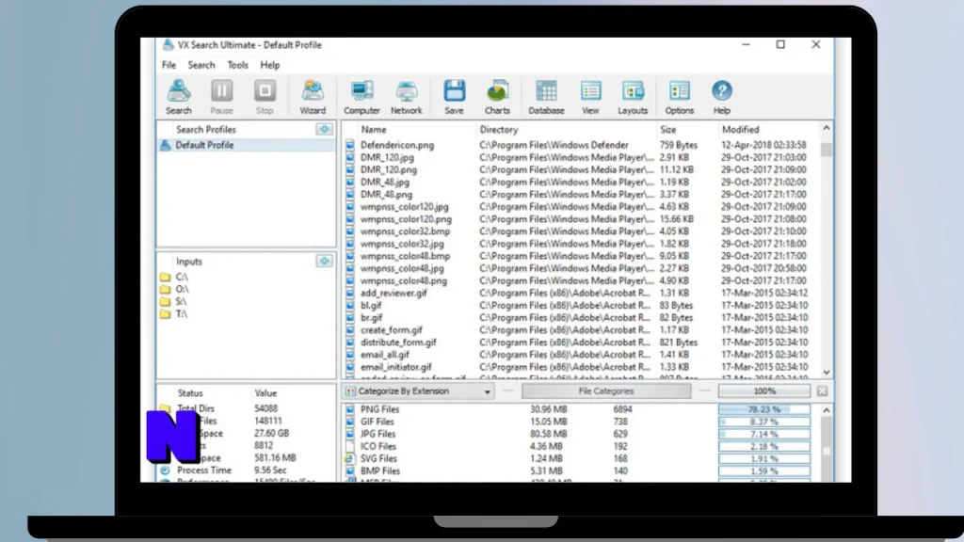Viewport: 964px width, 542px height.
Task: Click the Process Time status icon
Action: pyautogui.click(x=165, y=470)
